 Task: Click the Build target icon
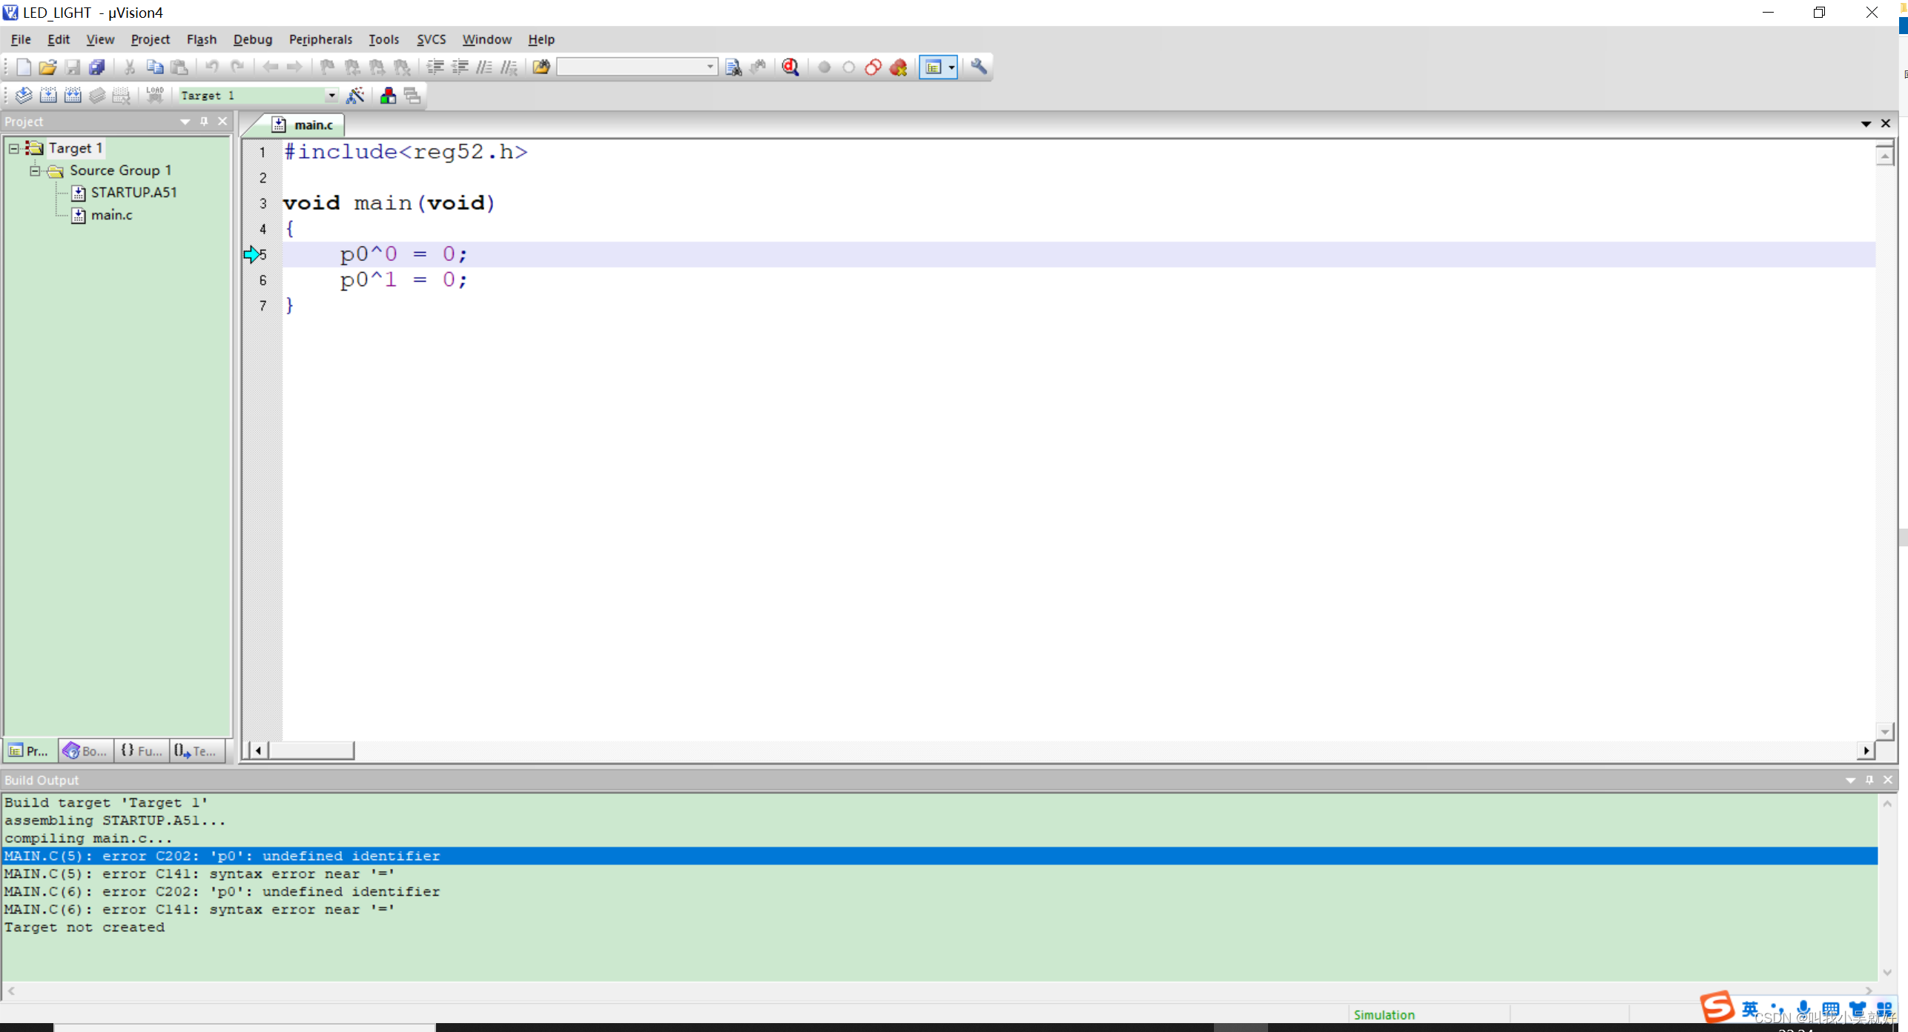pos(48,96)
